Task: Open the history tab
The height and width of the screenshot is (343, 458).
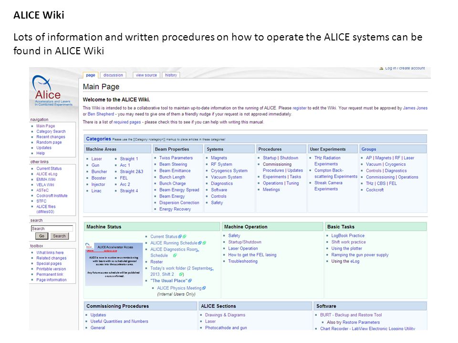Action: click(171, 75)
